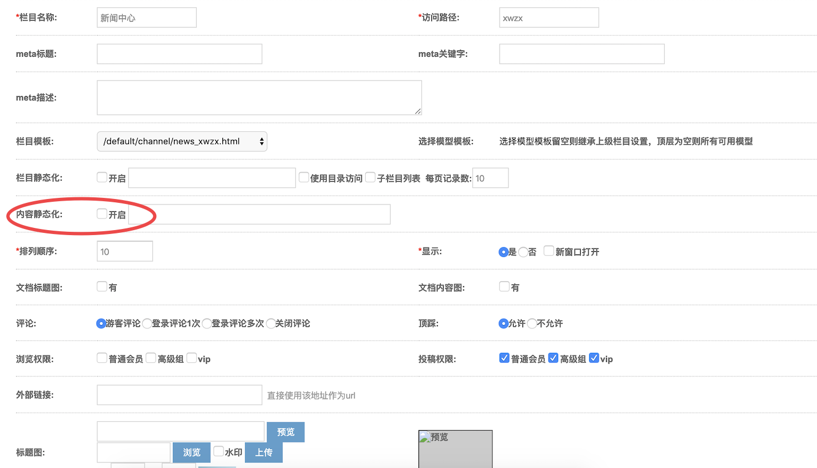The width and height of the screenshot is (817, 468).
Task: Enable the 内容静态化 开启 checkbox
Action: coord(102,214)
